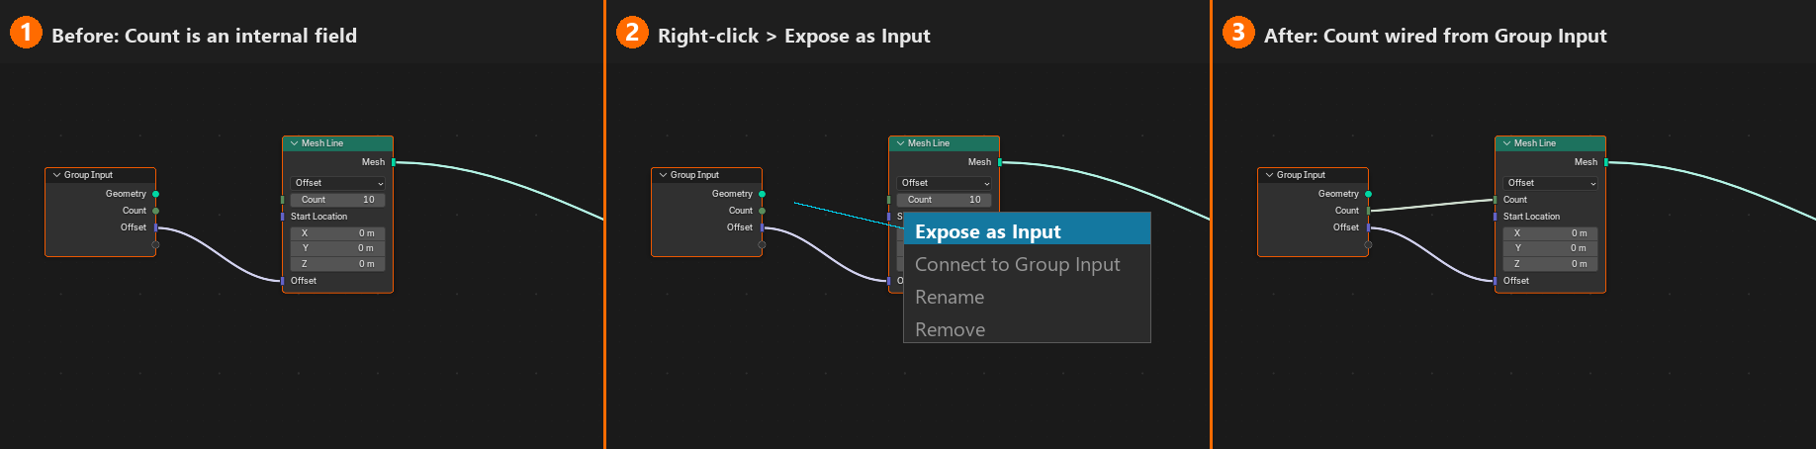Click the Group Input Offset socket in the Before panel
The height and width of the screenshot is (449, 1816).
tap(155, 227)
